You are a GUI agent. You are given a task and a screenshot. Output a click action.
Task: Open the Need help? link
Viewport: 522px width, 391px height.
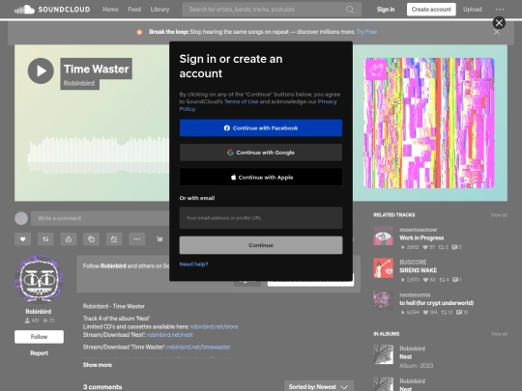pos(193,265)
